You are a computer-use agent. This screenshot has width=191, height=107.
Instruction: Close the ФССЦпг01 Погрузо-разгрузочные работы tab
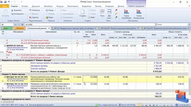[x=138, y=29]
